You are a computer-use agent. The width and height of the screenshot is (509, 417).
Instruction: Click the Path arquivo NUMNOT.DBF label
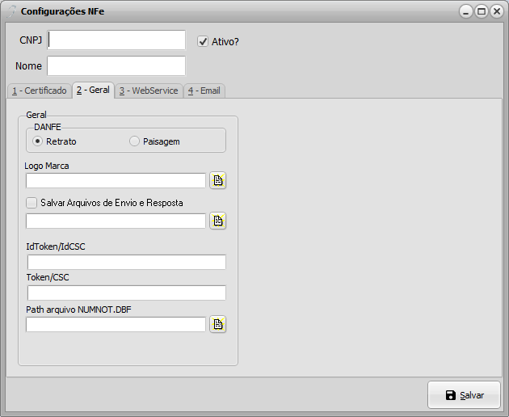(78, 310)
